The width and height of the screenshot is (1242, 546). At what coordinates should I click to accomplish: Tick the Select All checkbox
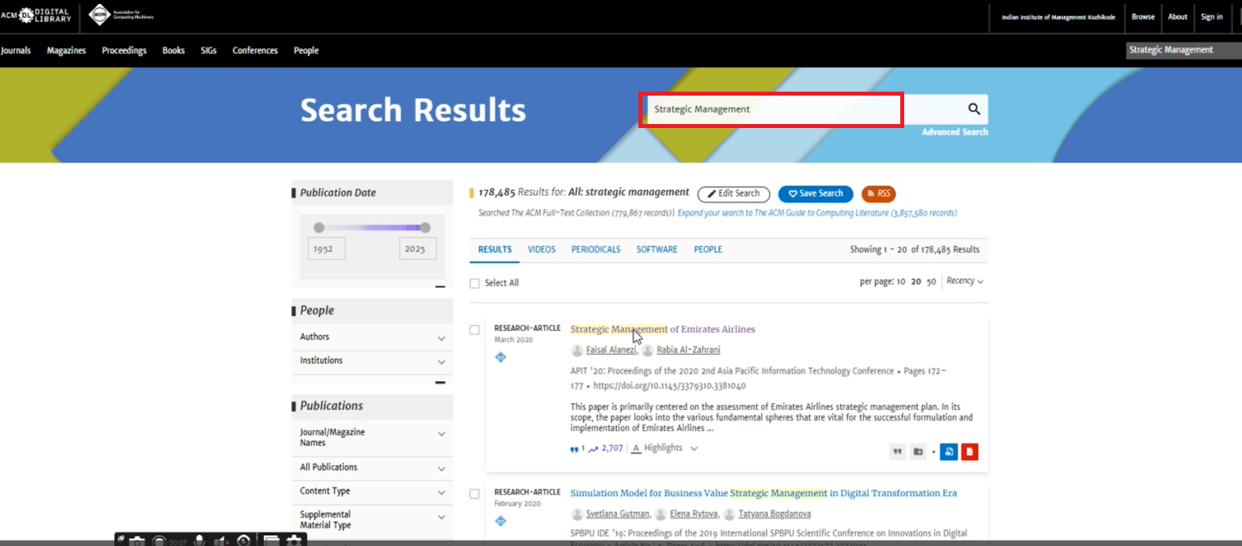coord(475,283)
